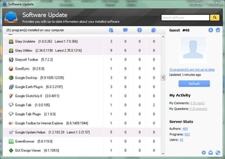Select the GUI Design Viewer entry text

click(x=37, y=150)
